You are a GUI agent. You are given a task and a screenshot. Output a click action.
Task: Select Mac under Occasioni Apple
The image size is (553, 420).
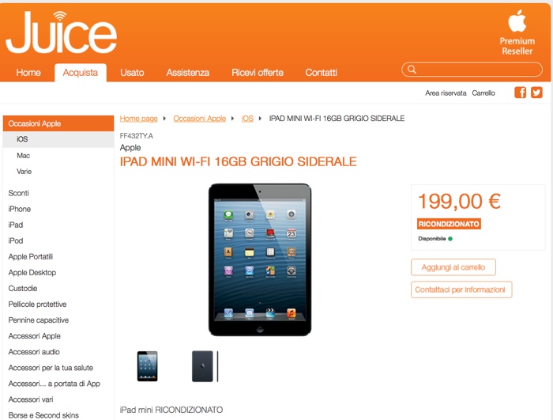(23, 156)
